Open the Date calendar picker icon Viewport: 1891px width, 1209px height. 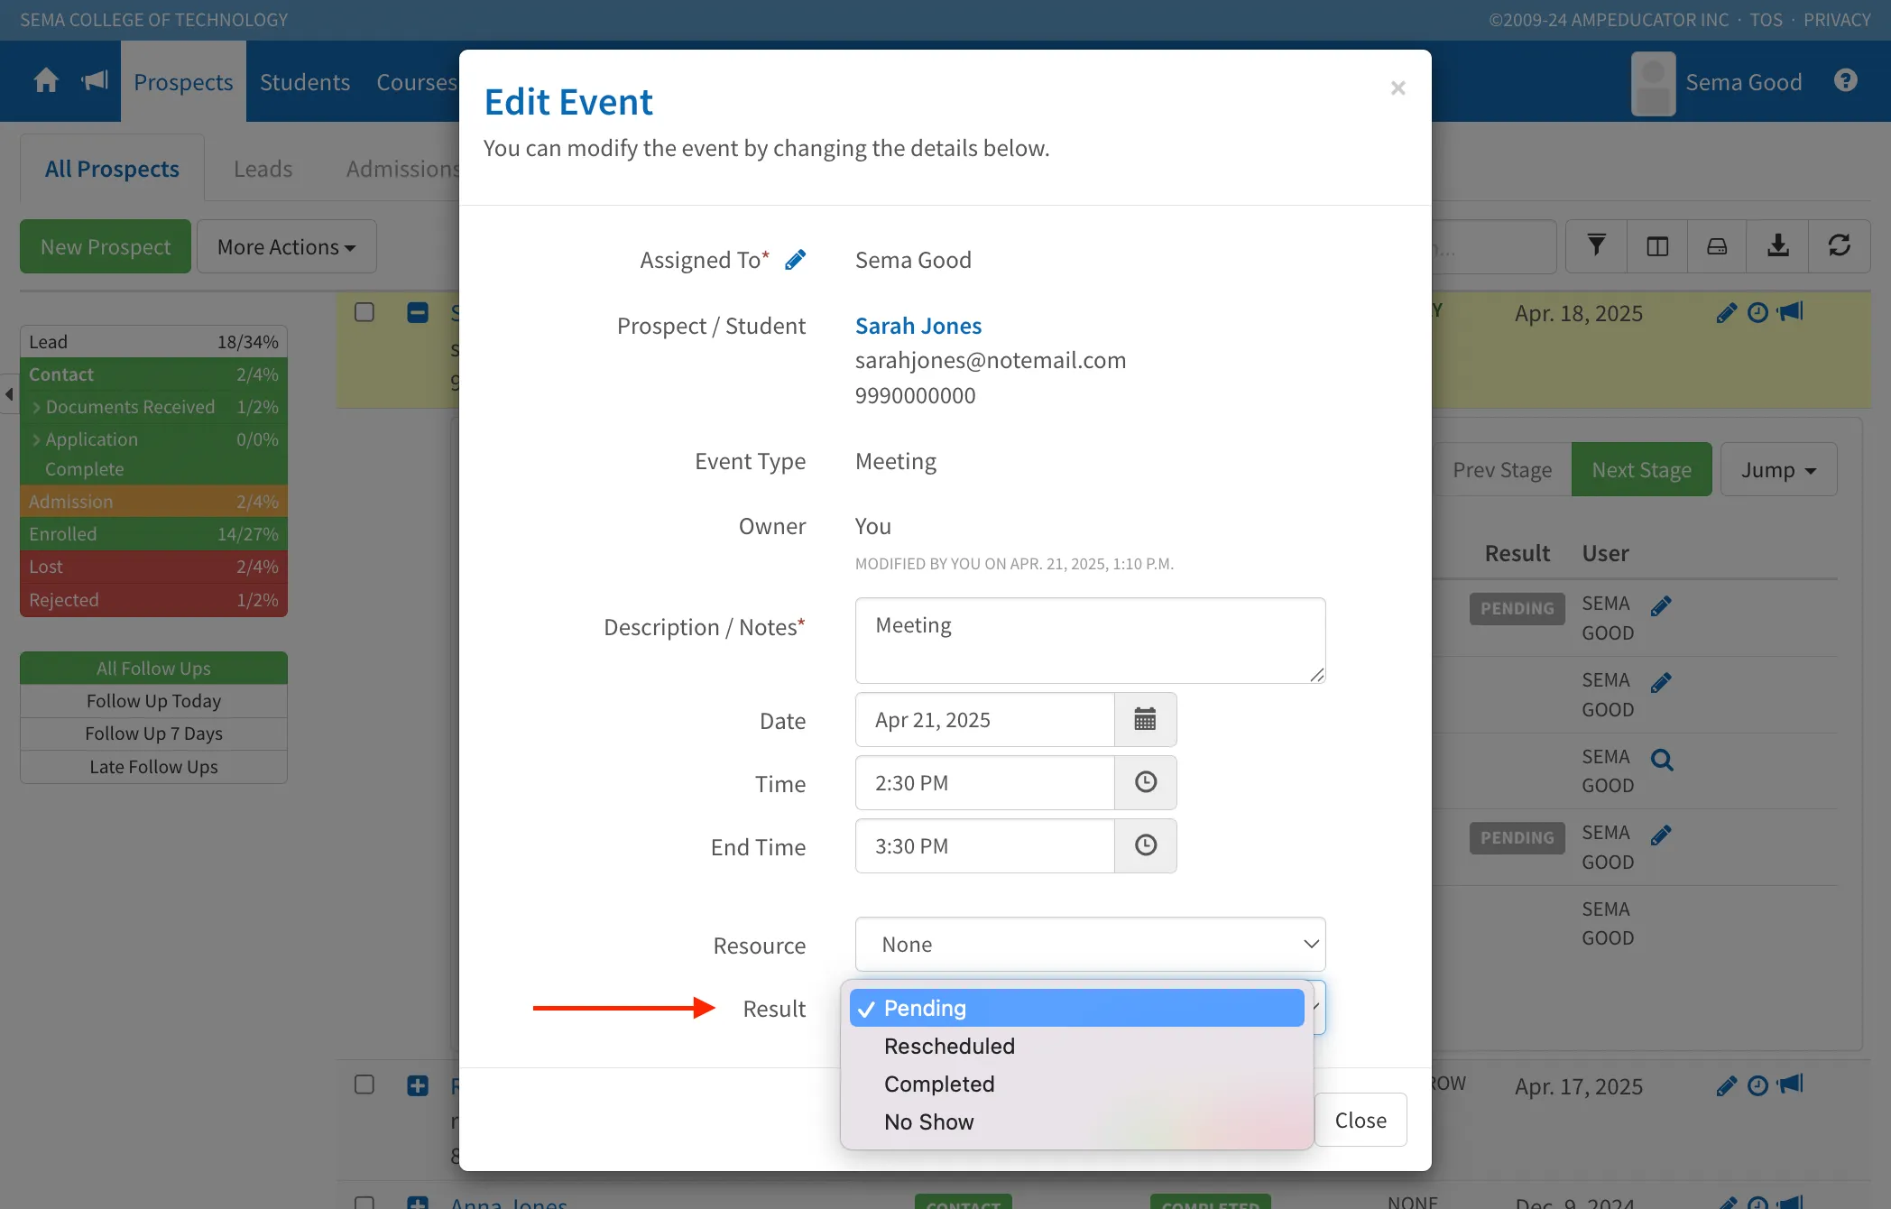tap(1145, 719)
